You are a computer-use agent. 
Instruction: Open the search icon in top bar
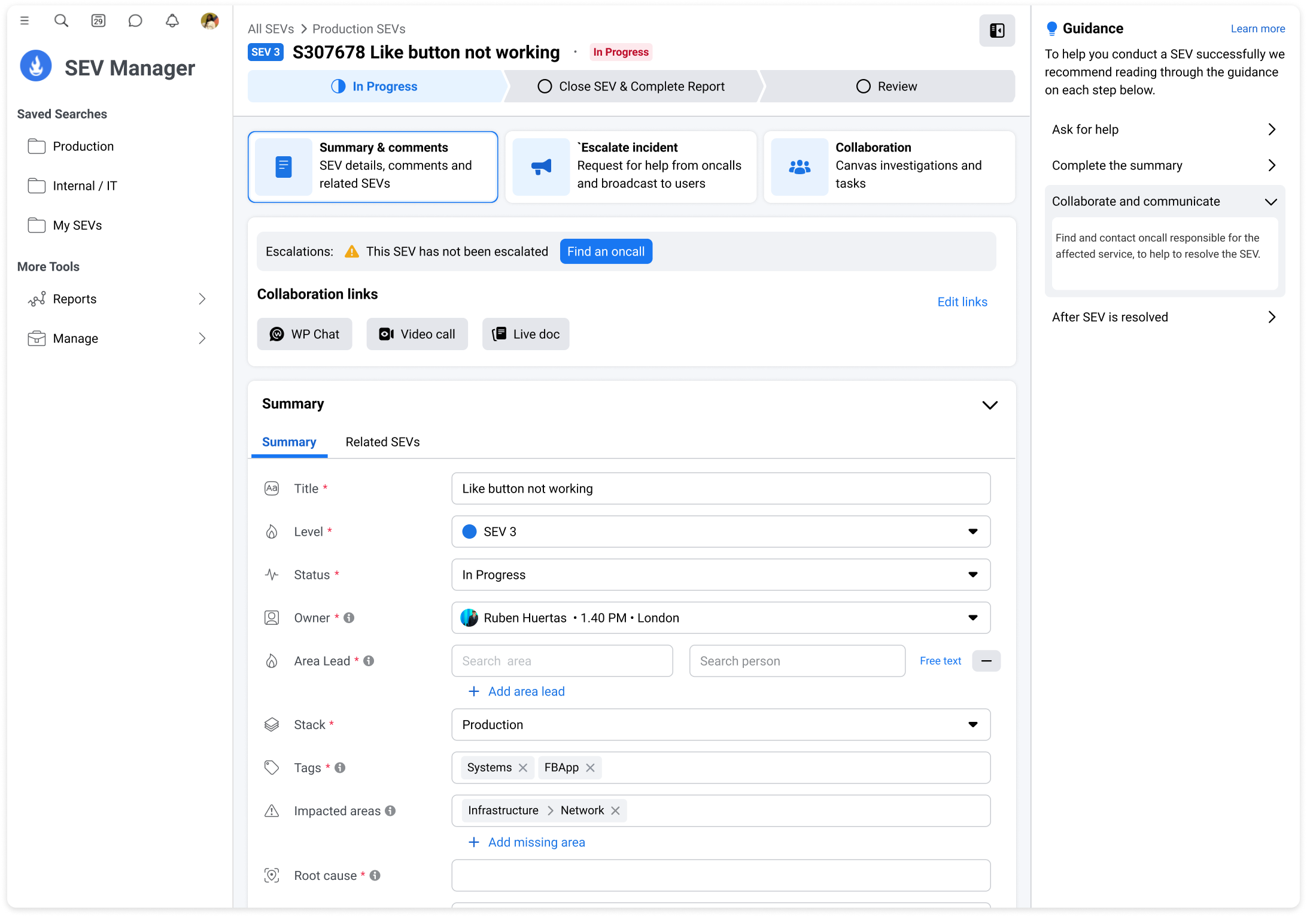(x=61, y=21)
